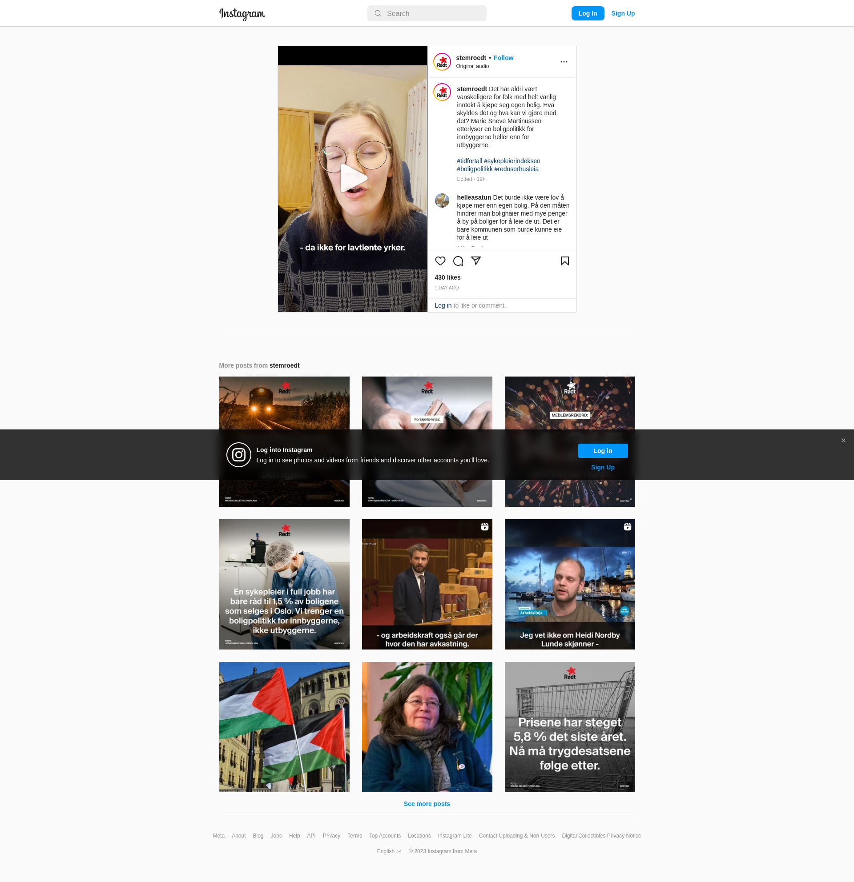Save the post with bookmark icon

click(564, 261)
